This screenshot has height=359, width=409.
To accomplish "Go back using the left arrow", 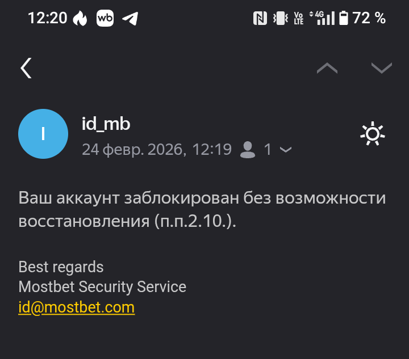I will click(x=26, y=68).
